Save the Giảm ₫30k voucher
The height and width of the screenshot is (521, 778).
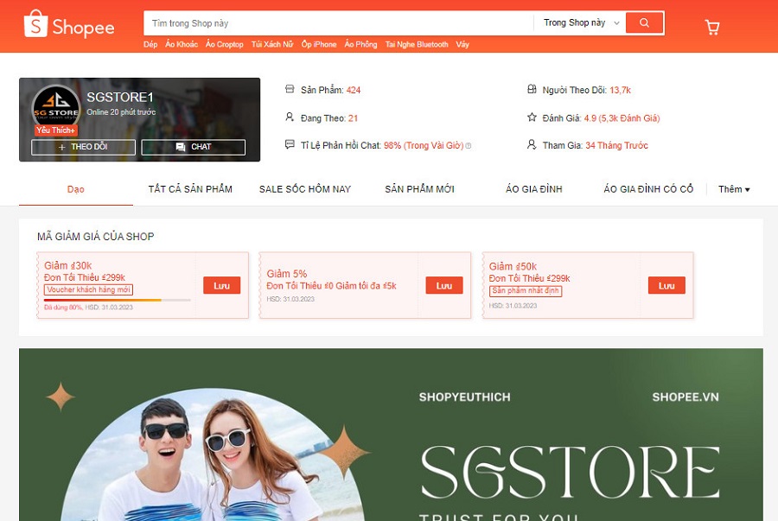tap(221, 286)
